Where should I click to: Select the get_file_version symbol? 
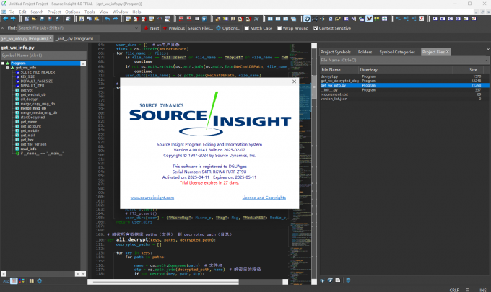33,144
